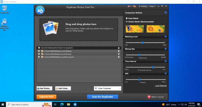This screenshot has height=107, width=202.
Task: Launch Microsoft Edge from the taskbar
Action: [62, 104]
